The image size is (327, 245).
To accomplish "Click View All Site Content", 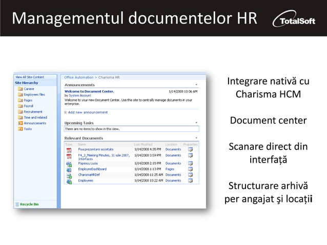I will tap(30, 77).
